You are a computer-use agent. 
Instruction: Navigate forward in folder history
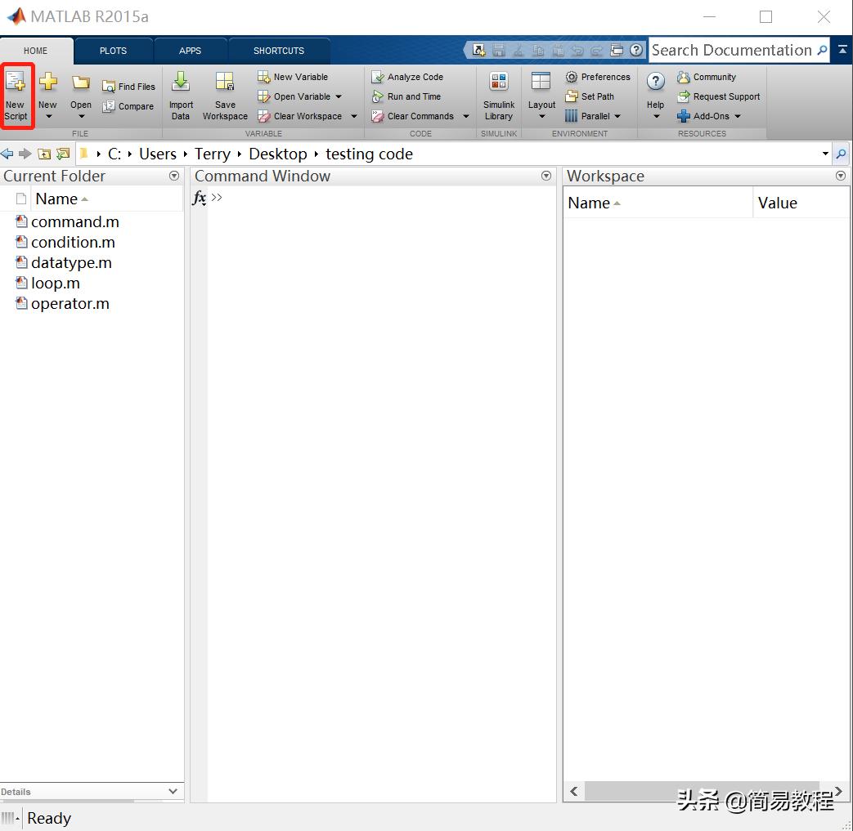coord(25,154)
